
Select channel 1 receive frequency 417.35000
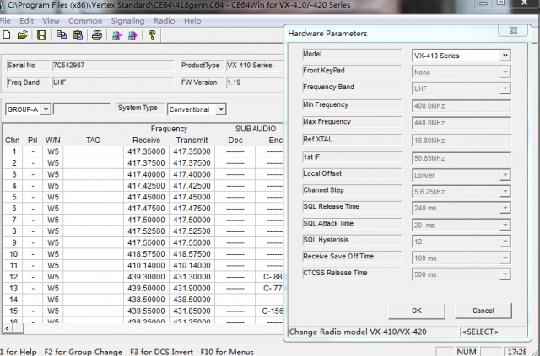pyautogui.click(x=146, y=151)
